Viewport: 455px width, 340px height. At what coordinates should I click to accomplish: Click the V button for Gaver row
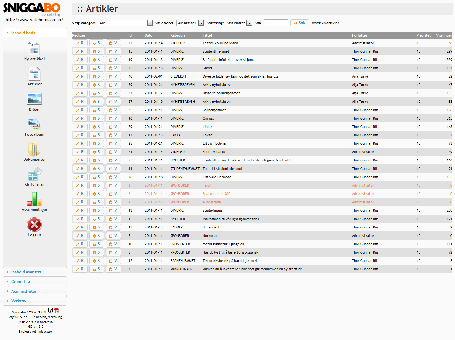click(x=113, y=68)
